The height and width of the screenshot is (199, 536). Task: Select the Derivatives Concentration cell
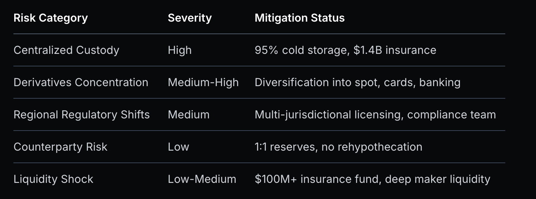click(x=81, y=83)
